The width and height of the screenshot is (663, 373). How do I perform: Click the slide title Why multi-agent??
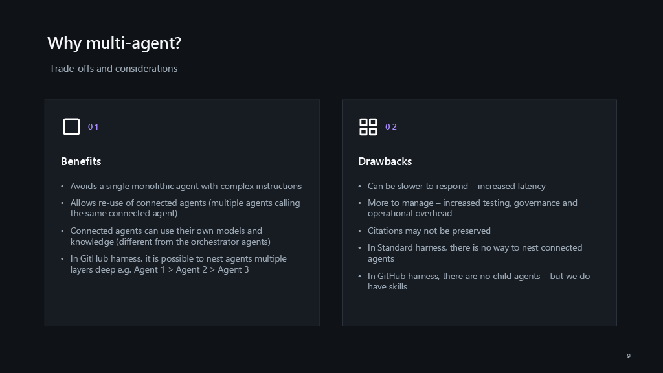pos(114,43)
